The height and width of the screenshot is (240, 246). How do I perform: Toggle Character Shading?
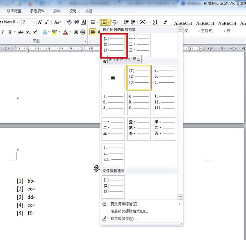(76, 32)
